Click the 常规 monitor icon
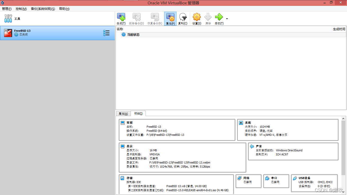Screen dimensions: 347x195 pos(123,123)
